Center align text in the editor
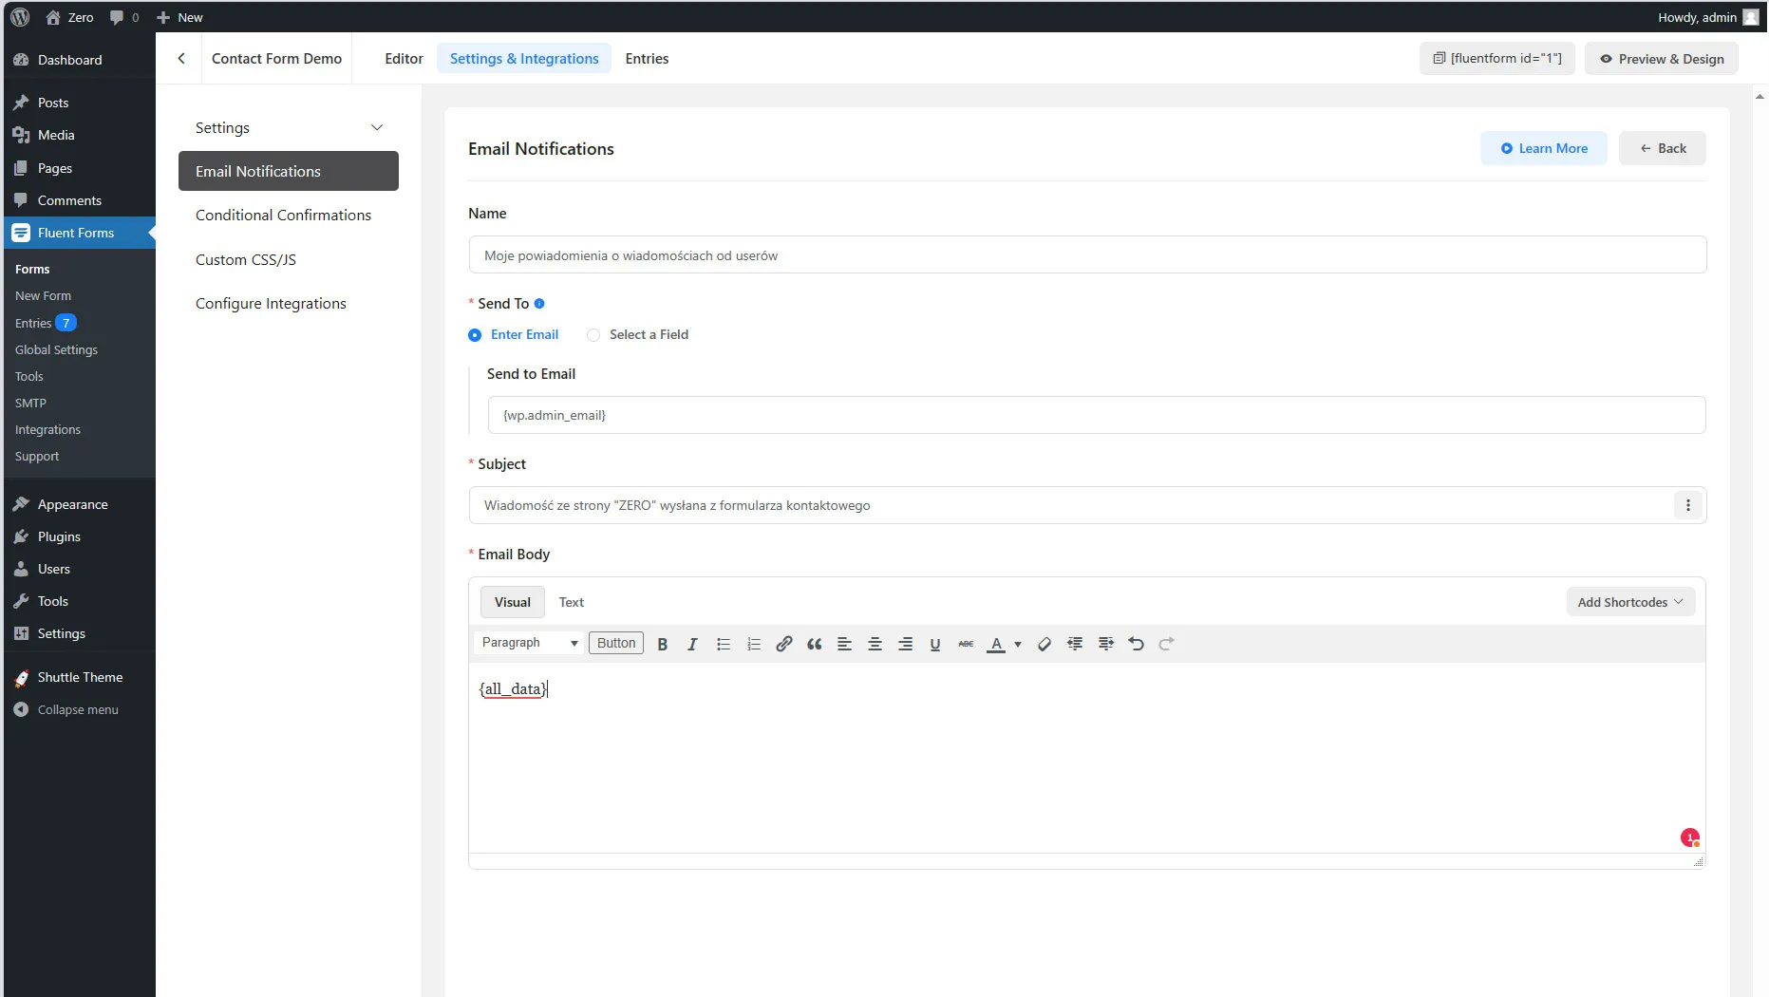Screen dimensions: 1769x997 875,644
